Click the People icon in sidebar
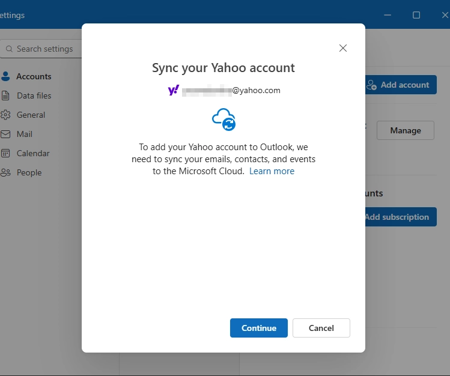Viewport: 450px width, 376px height. [x=5, y=172]
